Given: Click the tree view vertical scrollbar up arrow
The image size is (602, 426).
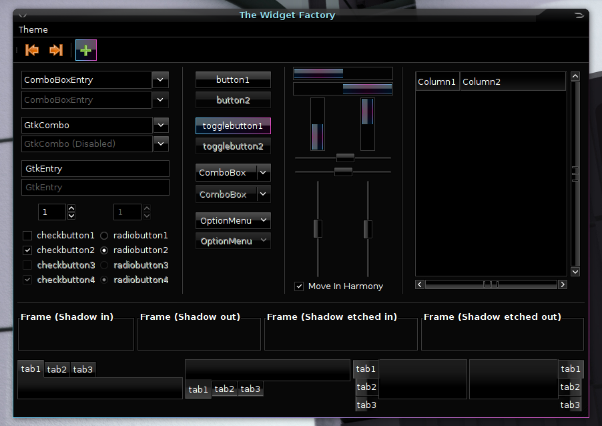Looking at the screenshot, I should click(575, 76).
